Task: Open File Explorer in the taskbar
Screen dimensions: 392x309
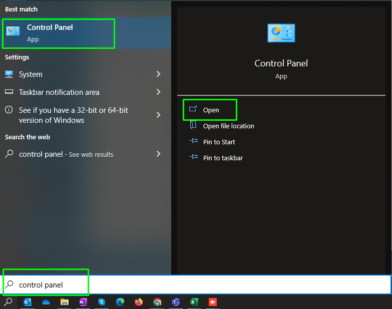Action: [65, 302]
